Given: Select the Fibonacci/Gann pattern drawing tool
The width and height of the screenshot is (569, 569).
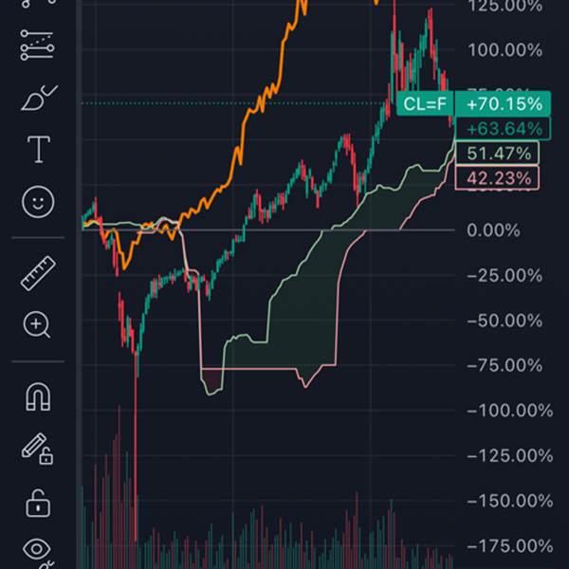Looking at the screenshot, I should point(37,45).
